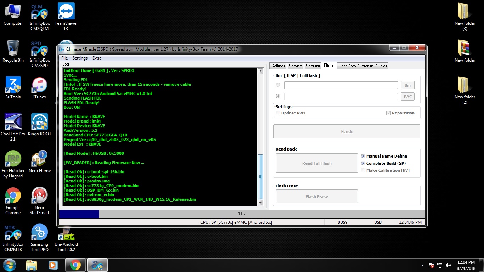Click the Windows Start button
This screenshot has height=272, width=484.
point(9,265)
